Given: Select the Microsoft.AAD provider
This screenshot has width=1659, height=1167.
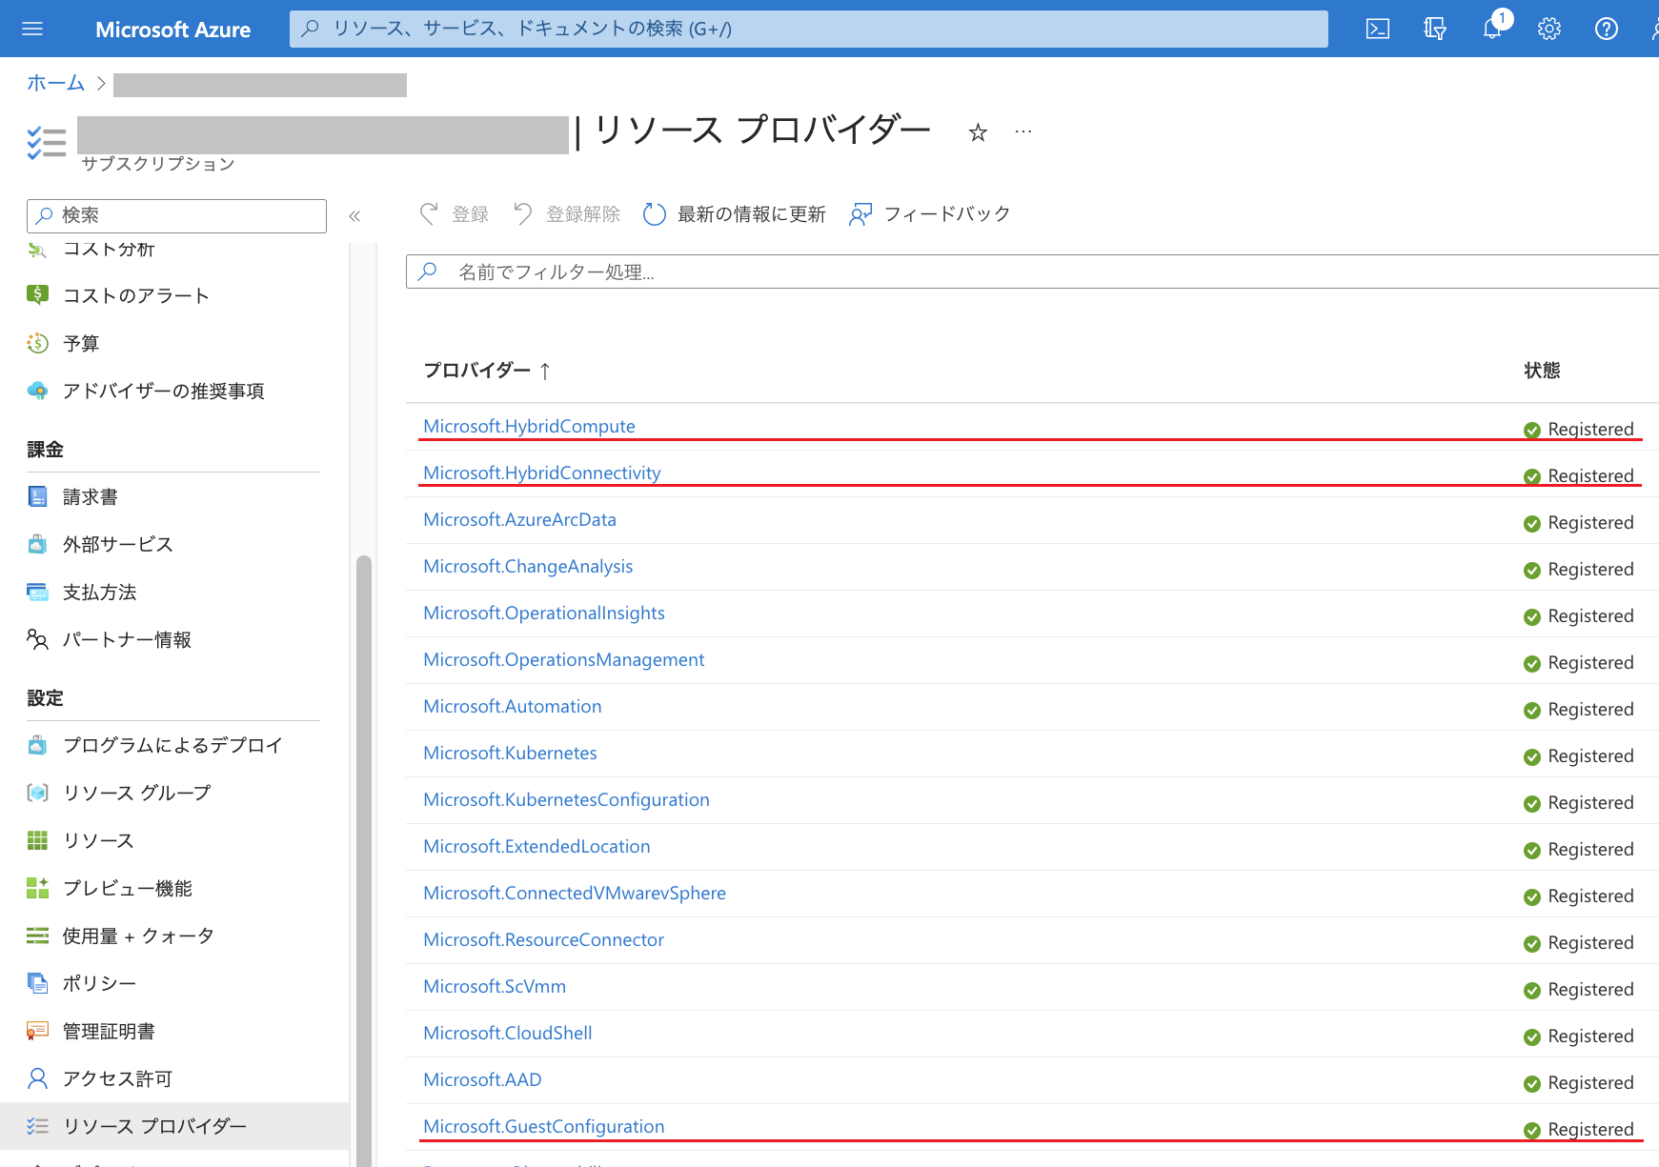Looking at the screenshot, I should pos(482,1079).
